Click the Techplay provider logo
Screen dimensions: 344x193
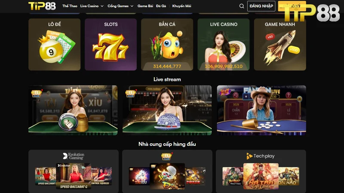click(261, 156)
